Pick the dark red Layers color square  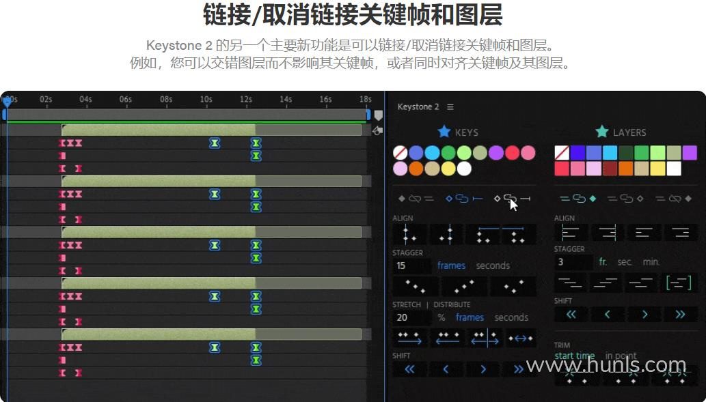pos(610,169)
